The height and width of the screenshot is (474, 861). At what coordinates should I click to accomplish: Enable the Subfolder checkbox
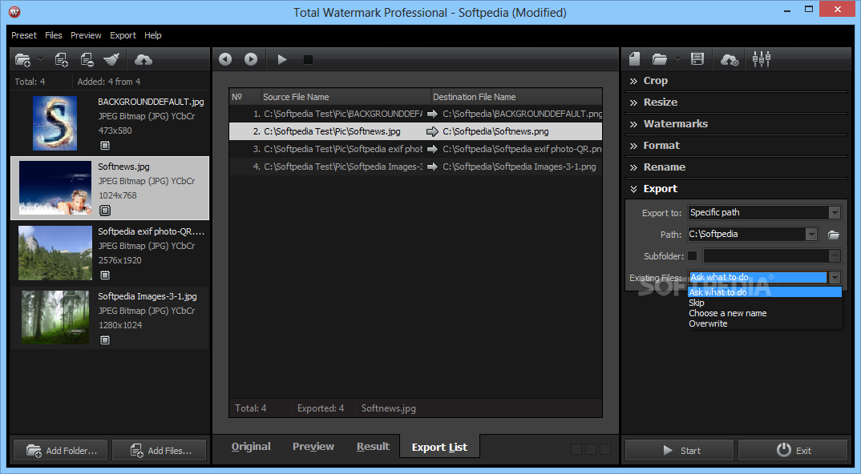[692, 255]
